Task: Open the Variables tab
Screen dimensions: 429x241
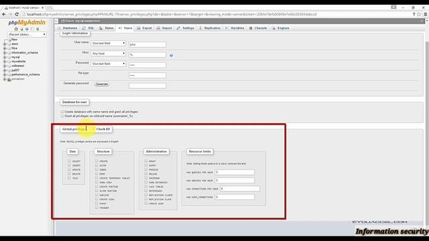Action: [x=235, y=28]
